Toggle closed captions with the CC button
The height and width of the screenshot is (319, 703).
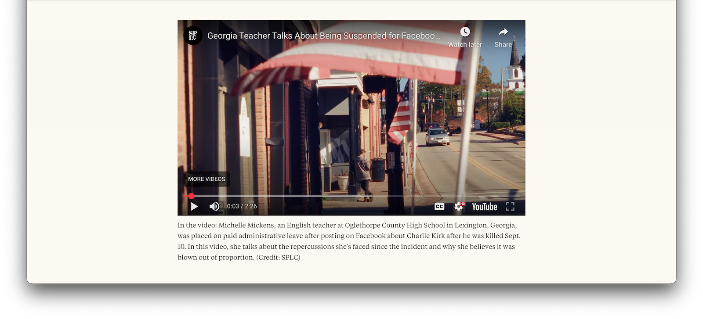[x=439, y=206]
